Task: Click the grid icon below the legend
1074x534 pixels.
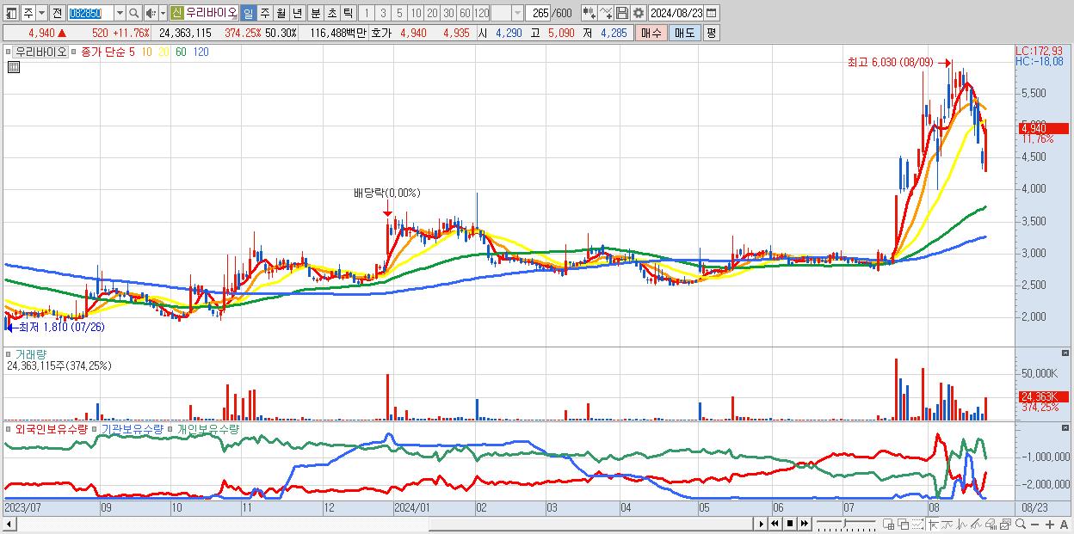Action: pyautogui.click(x=14, y=67)
